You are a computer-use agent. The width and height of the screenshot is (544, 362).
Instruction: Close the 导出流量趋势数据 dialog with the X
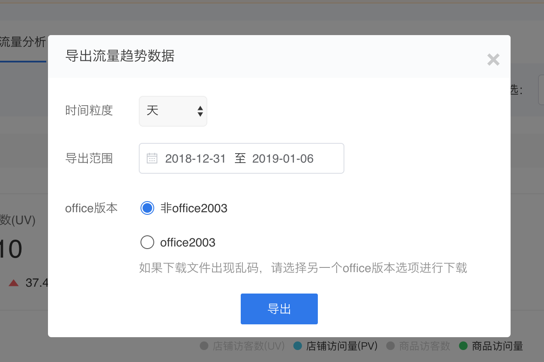[x=493, y=59]
